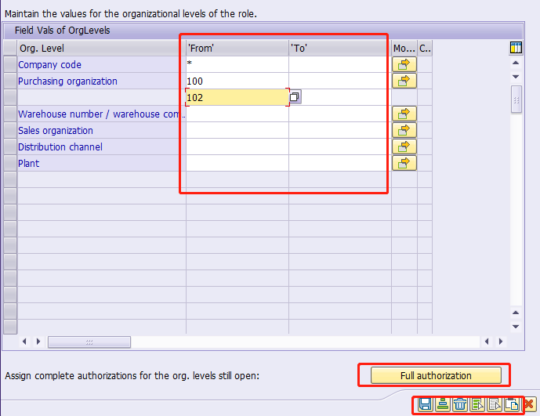Click the From field of Sales organization

tap(237, 130)
